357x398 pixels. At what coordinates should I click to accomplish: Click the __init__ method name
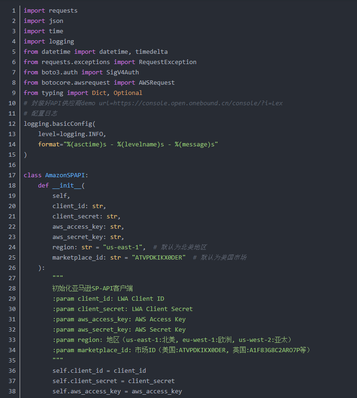63,185
